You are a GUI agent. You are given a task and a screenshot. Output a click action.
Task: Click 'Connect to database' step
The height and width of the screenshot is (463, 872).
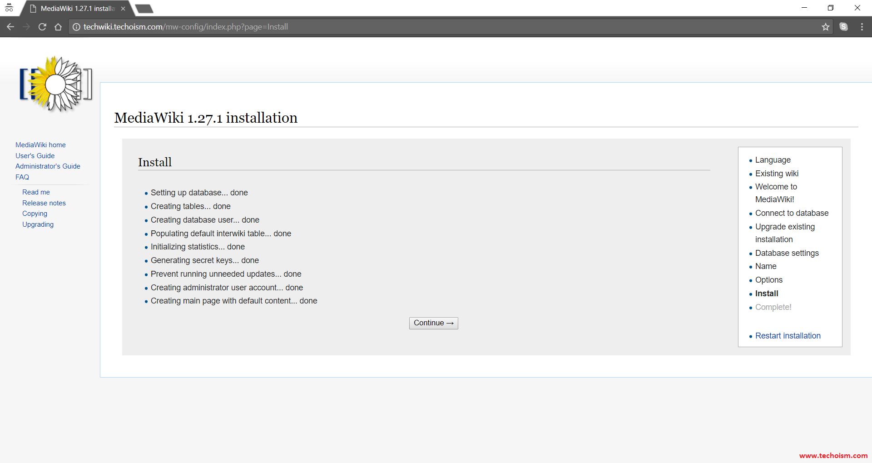[792, 213]
